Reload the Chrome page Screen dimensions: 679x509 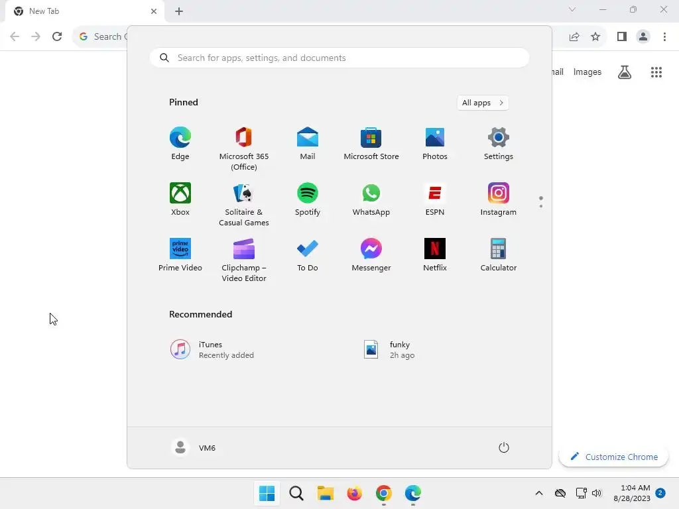[x=57, y=36]
